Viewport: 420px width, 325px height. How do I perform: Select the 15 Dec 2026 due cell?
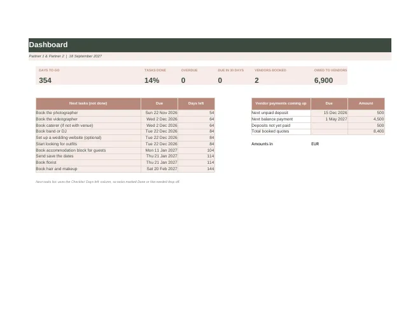[x=329, y=113]
